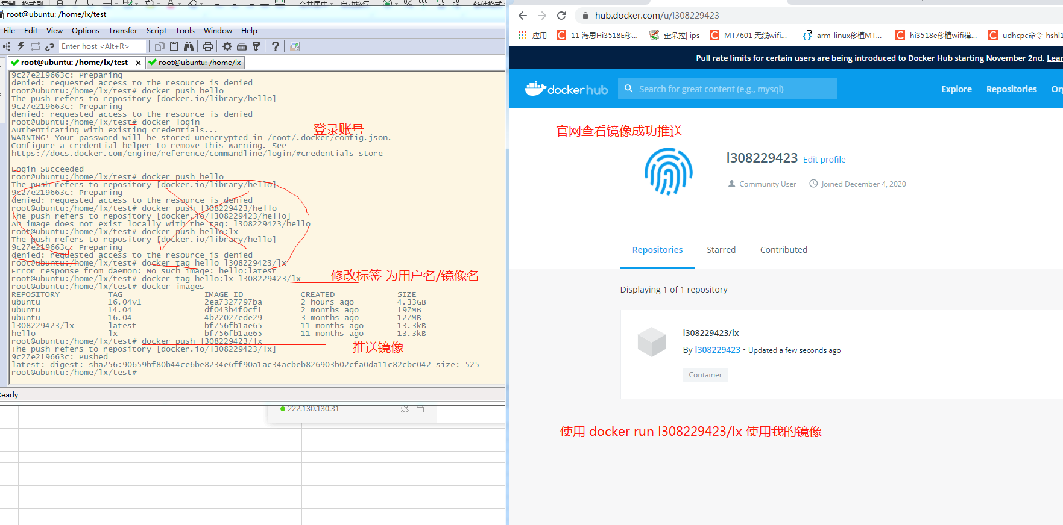Click the Docker Hub search box
The width and height of the screenshot is (1063, 525).
[x=728, y=89]
